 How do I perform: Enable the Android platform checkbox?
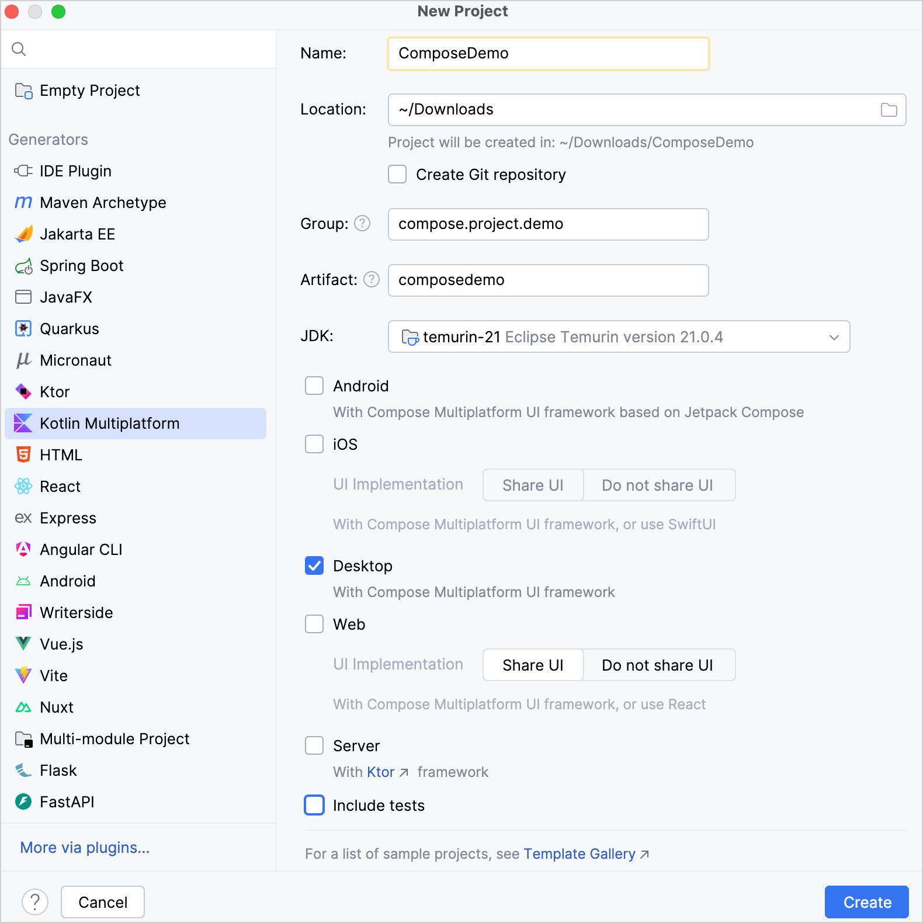pos(314,386)
